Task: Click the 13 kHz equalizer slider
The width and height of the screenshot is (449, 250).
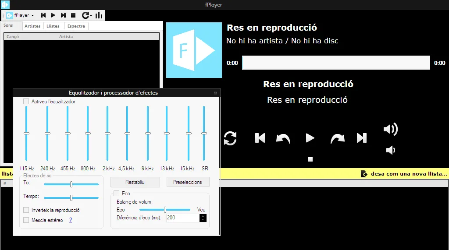Action: click(167, 133)
